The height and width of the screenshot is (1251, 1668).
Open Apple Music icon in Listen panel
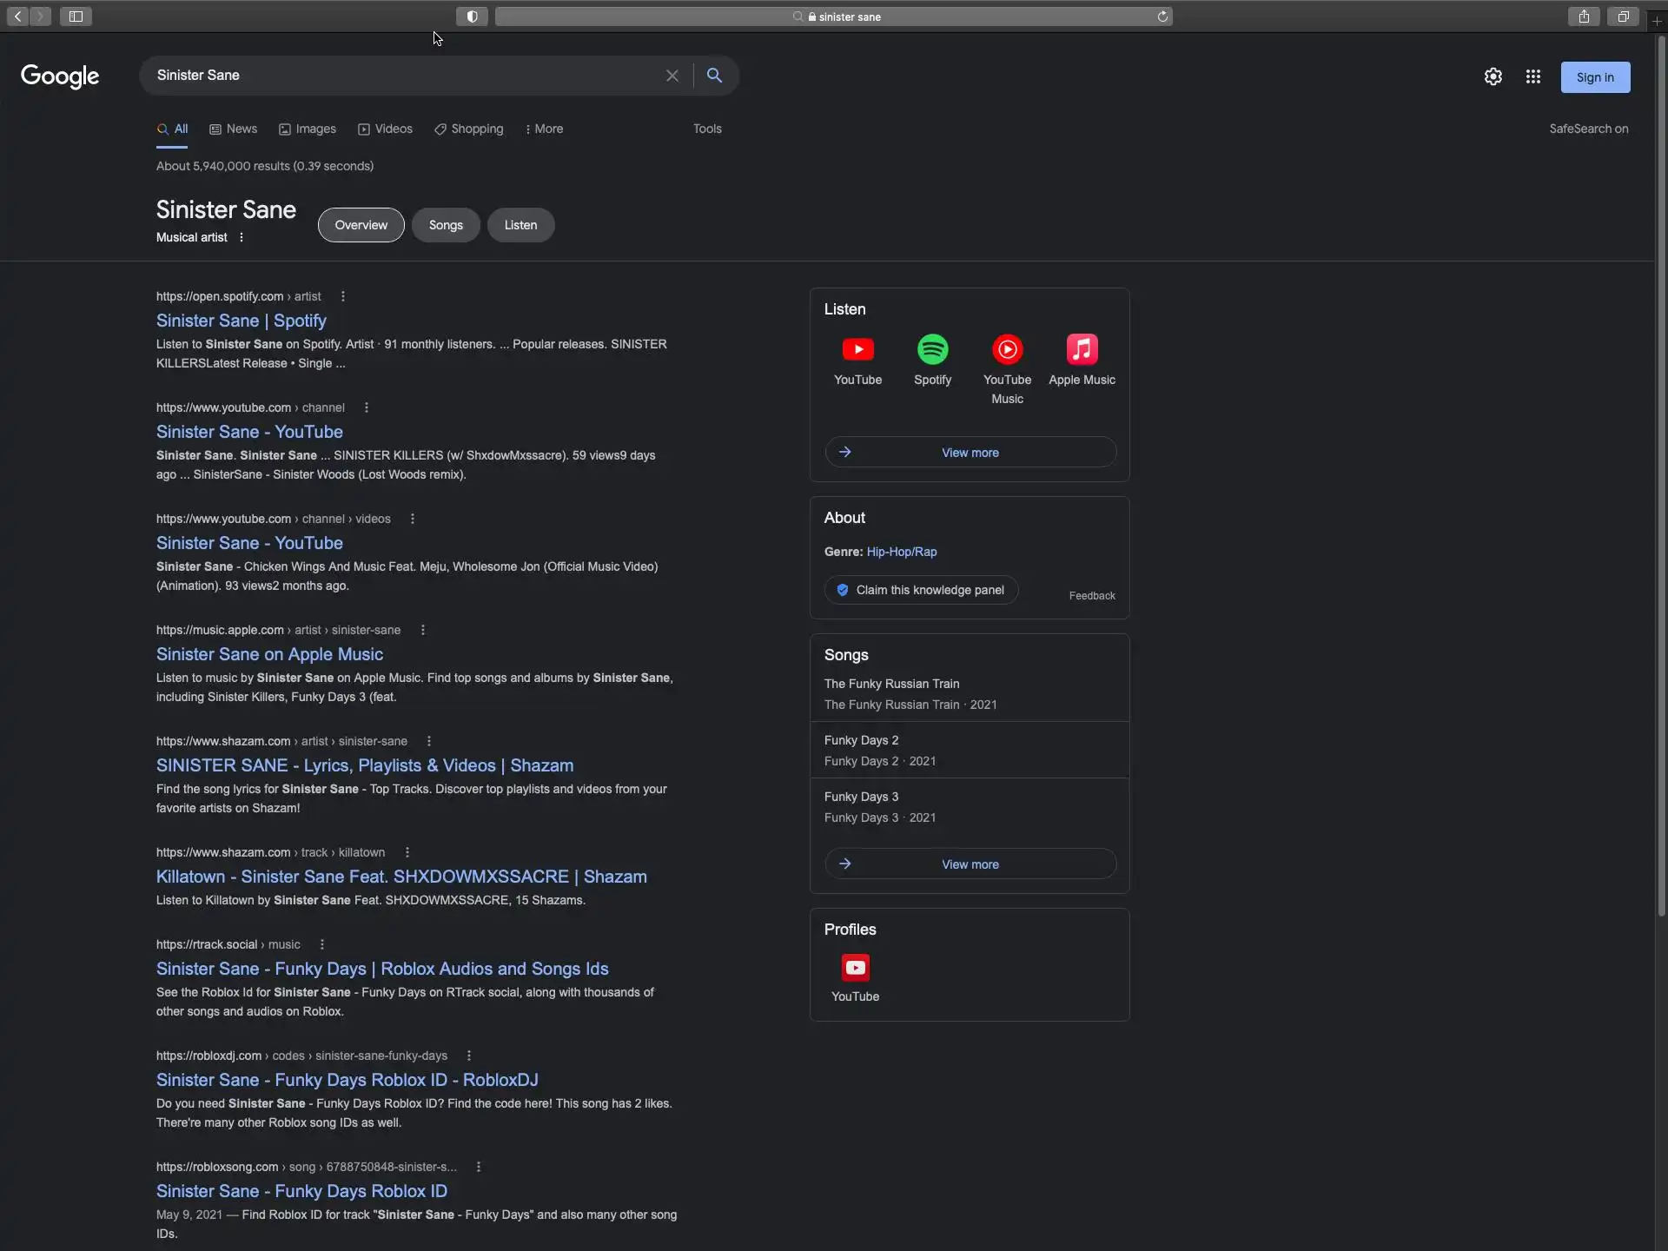tap(1082, 349)
